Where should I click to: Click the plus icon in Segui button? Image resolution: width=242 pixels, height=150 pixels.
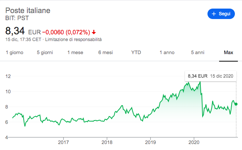[214, 14]
